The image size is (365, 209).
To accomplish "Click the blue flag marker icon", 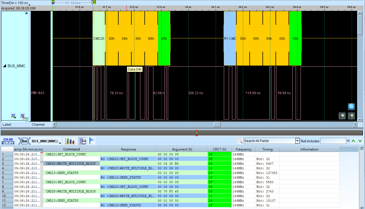I will click(92, 141).
